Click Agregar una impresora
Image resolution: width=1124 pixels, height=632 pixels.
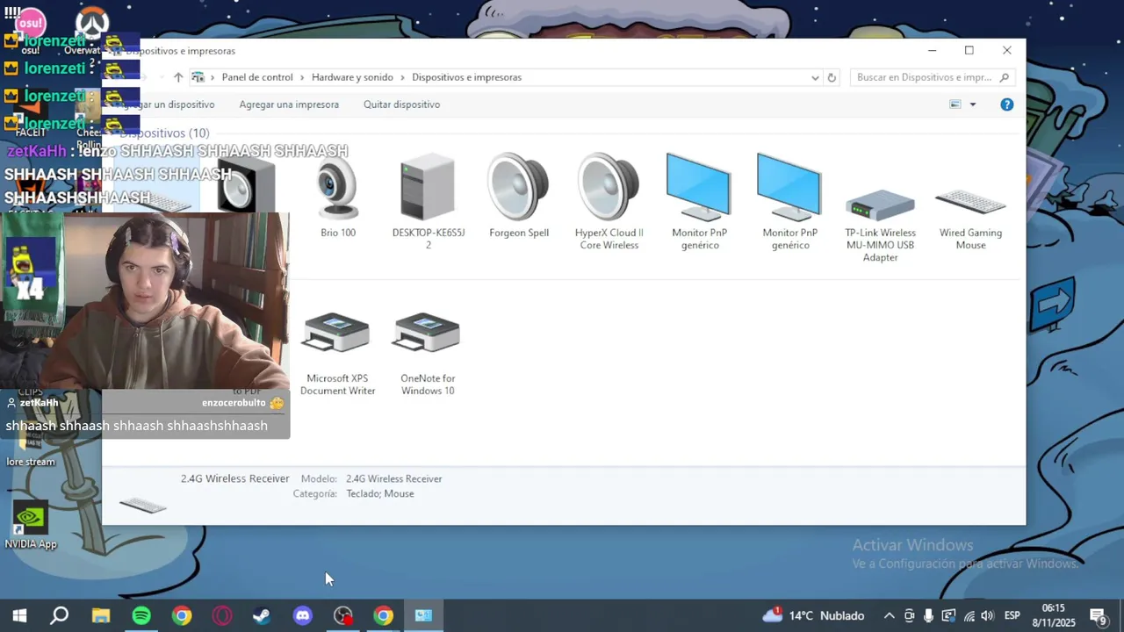click(x=289, y=104)
